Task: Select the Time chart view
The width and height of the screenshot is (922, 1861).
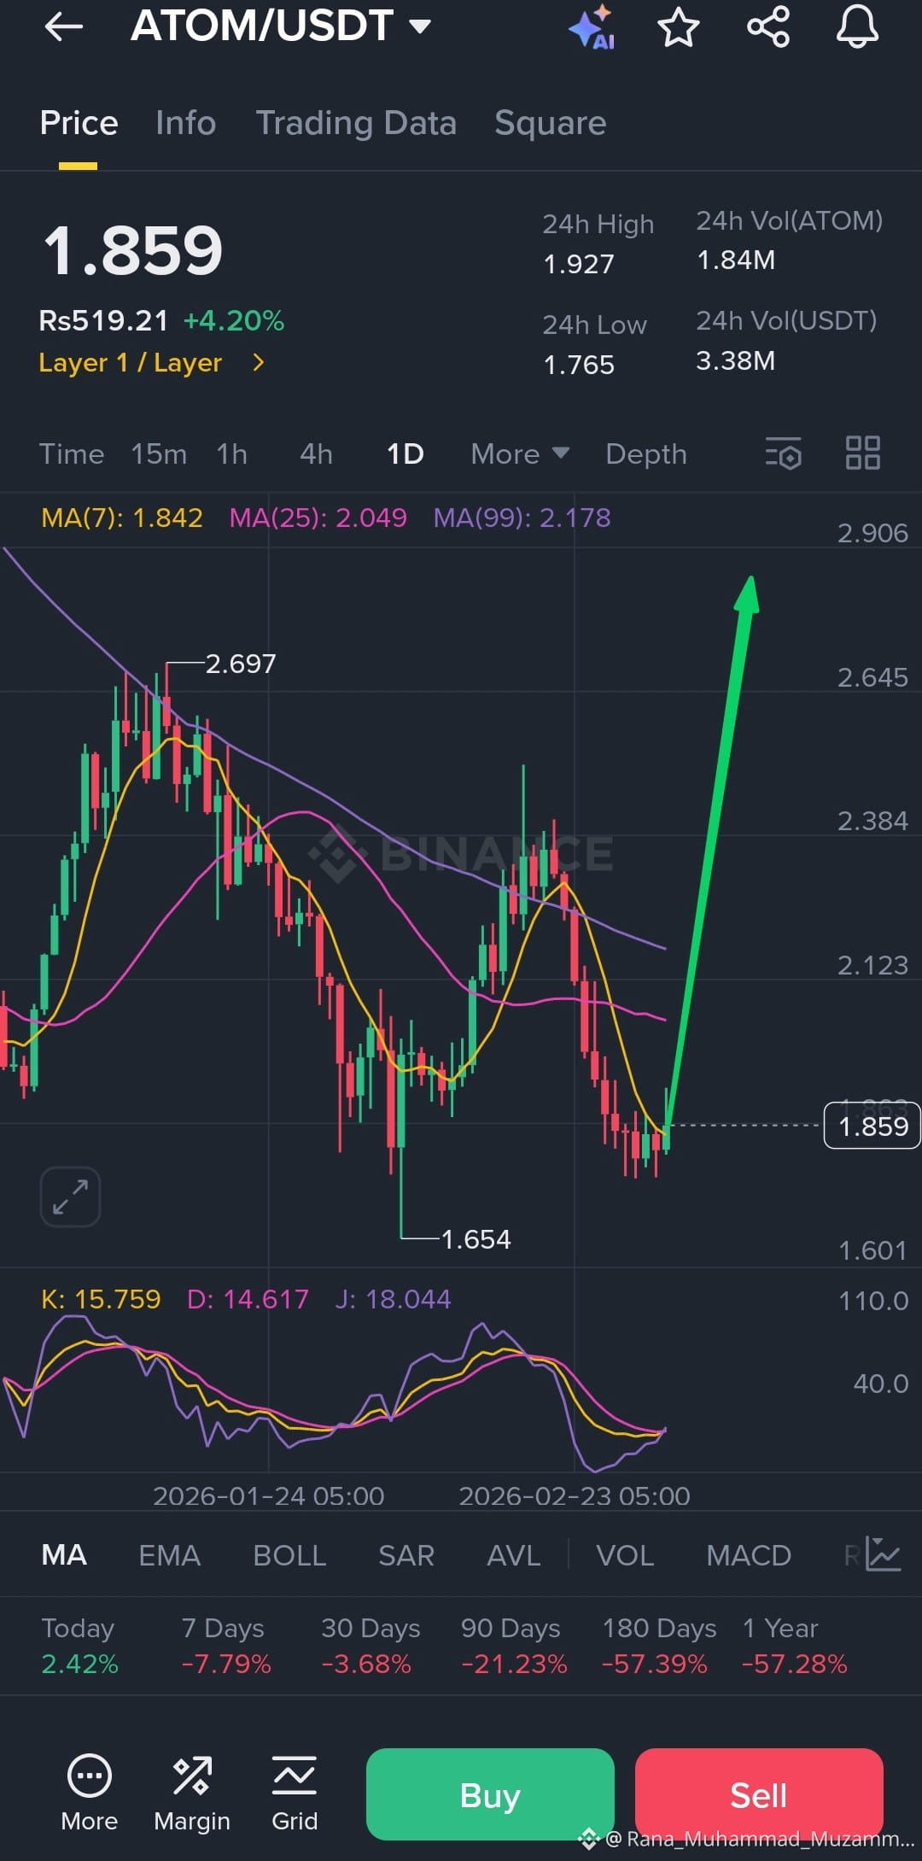Action: click(x=72, y=454)
